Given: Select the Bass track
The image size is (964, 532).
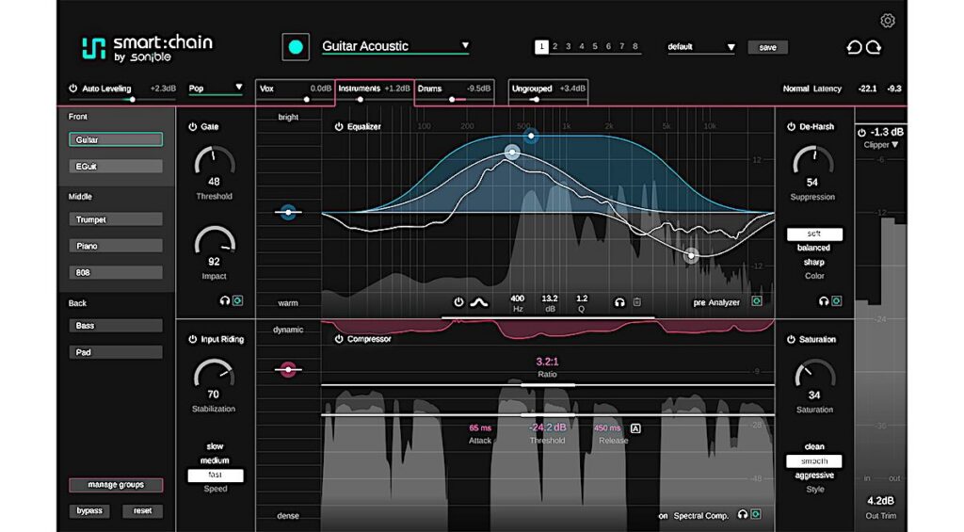Looking at the screenshot, I should [116, 326].
